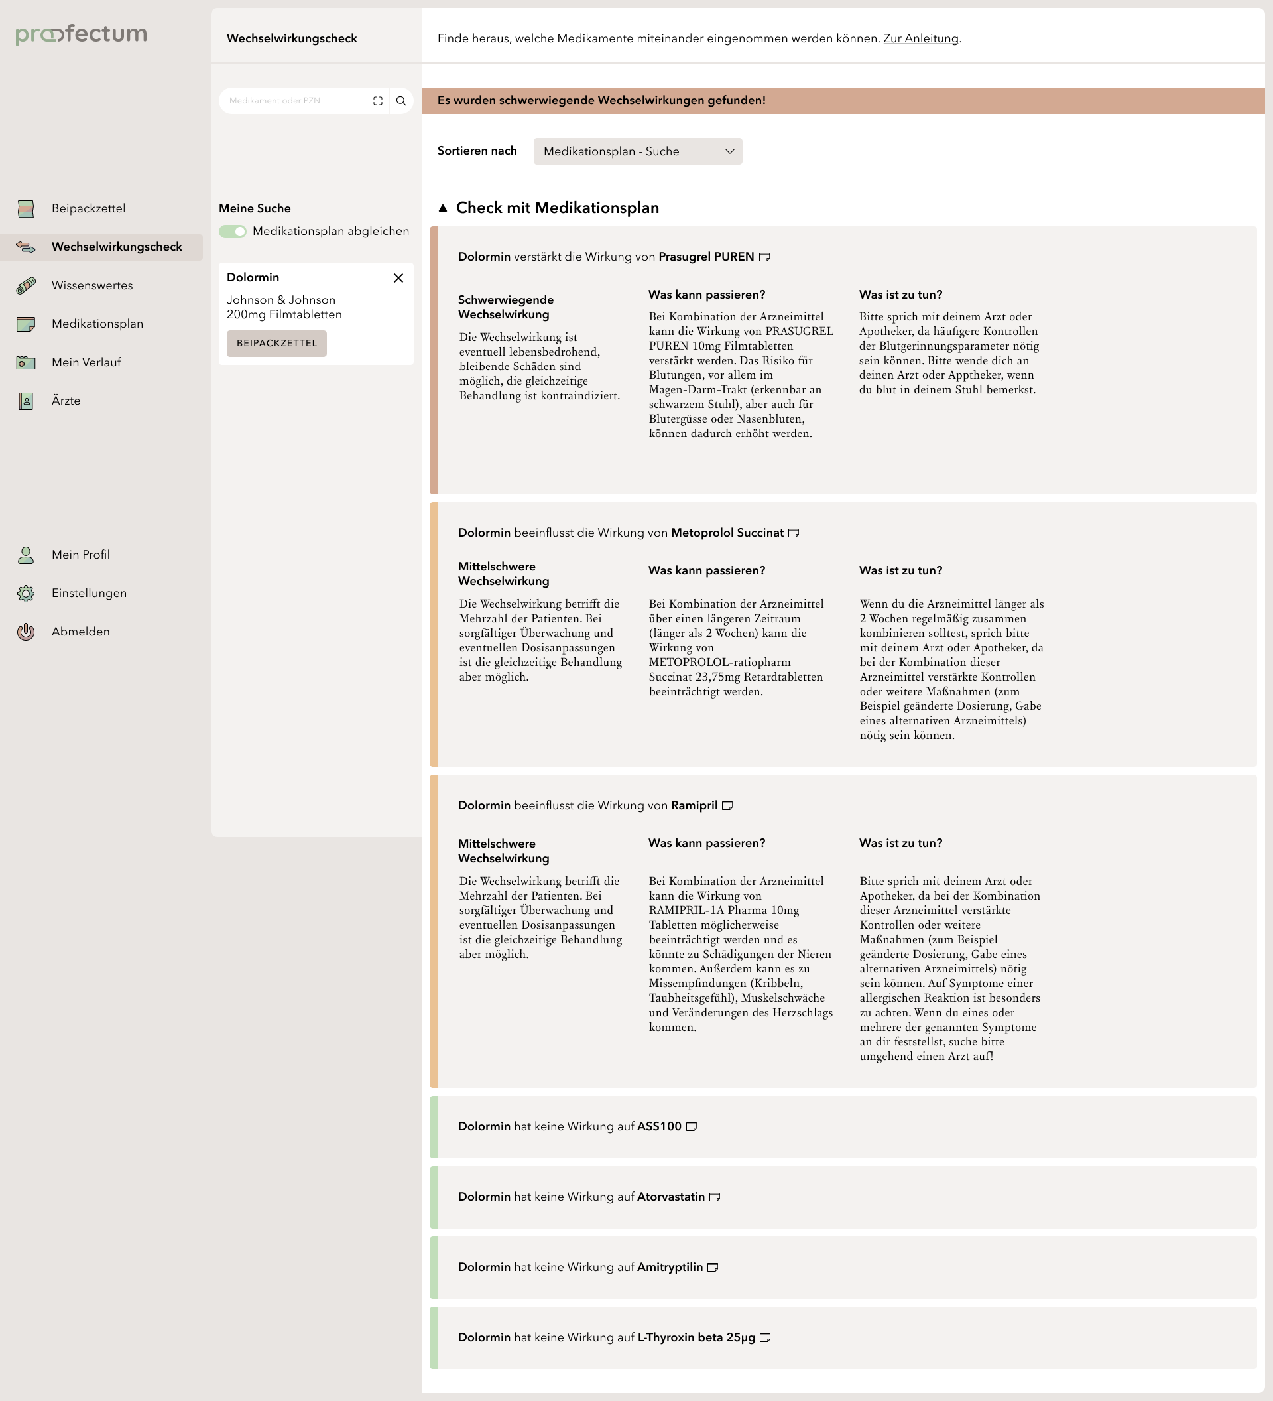Open Mein Verlauf page
Image resolution: width=1273 pixels, height=1401 pixels.
[86, 362]
